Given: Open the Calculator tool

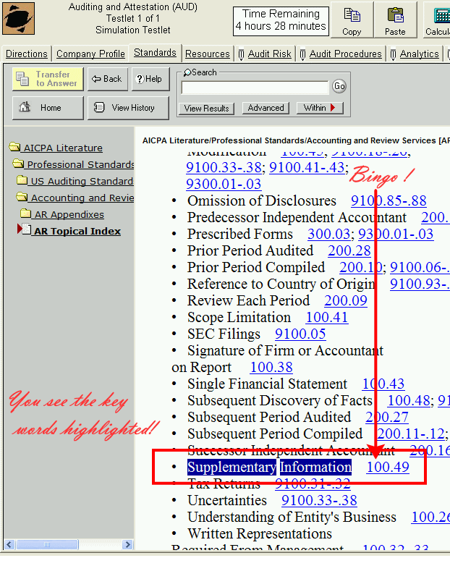Looking at the screenshot, I should [437, 20].
